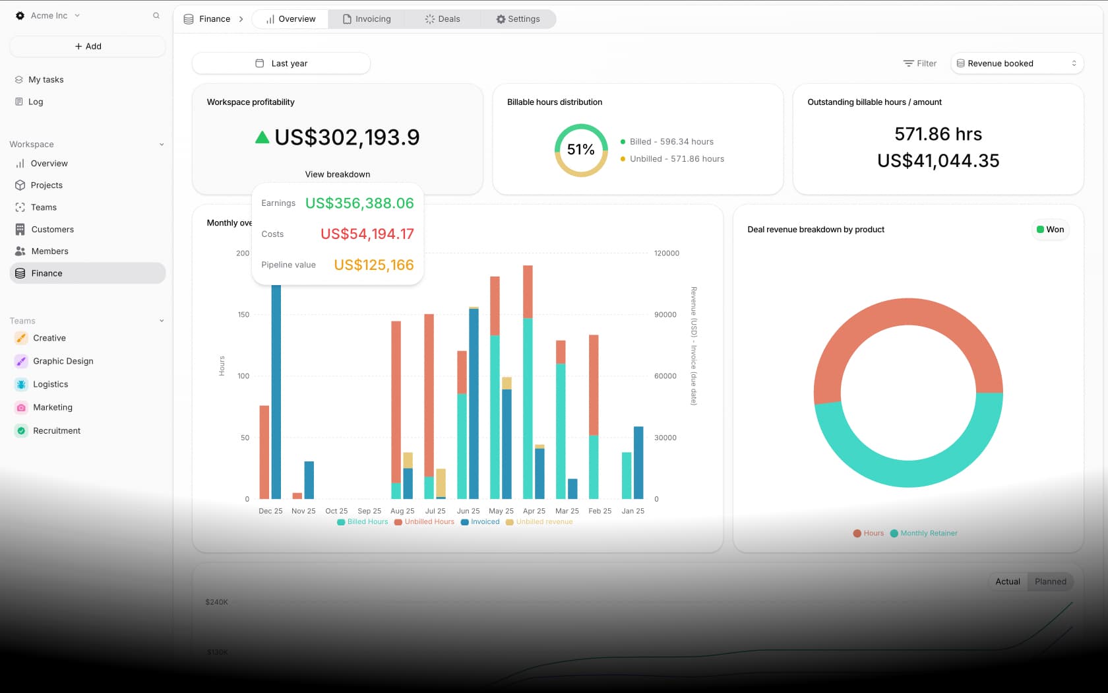
Task: Click the calendar icon in the Last year selector
Action: 260,63
